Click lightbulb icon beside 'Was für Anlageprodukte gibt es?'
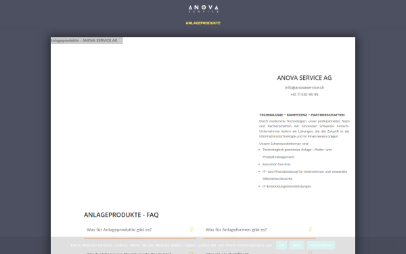This screenshot has height=254, width=406. [191, 229]
